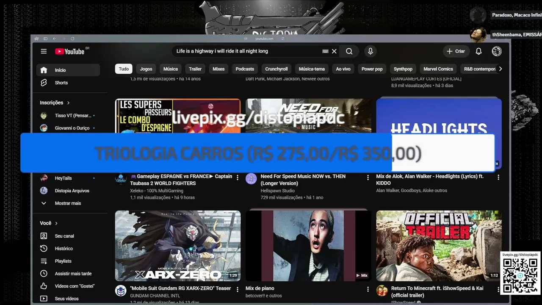This screenshot has width=542, height=305.
Task: Open GUNDAM CHANNEL INTL channel link
Action: pyautogui.click(x=156, y=296)
